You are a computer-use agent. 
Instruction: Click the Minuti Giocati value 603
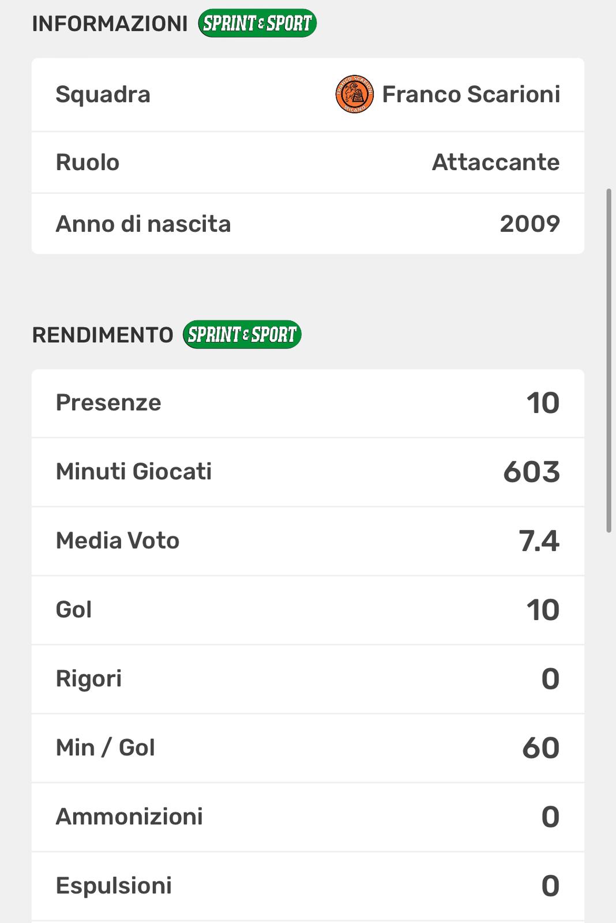(x=531, y=472)
